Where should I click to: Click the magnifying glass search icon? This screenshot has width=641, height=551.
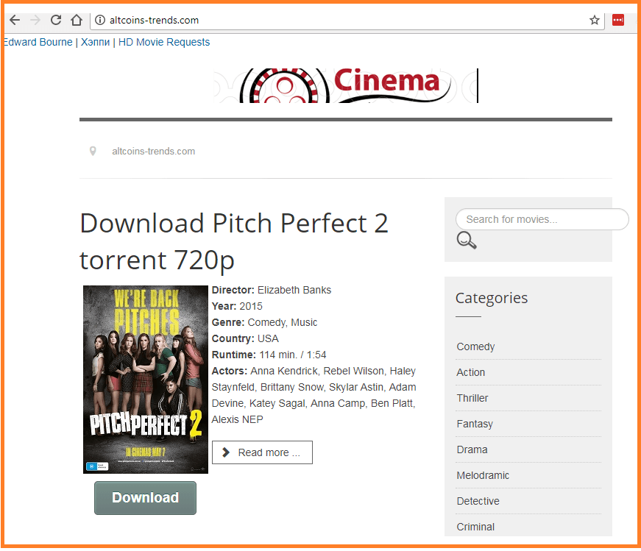click(x=467, y=241)
